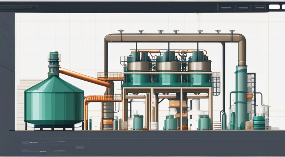Choose the rightmost of three reactor tanks
Viewport: 285px width, 157px height.
pos(199,70)
